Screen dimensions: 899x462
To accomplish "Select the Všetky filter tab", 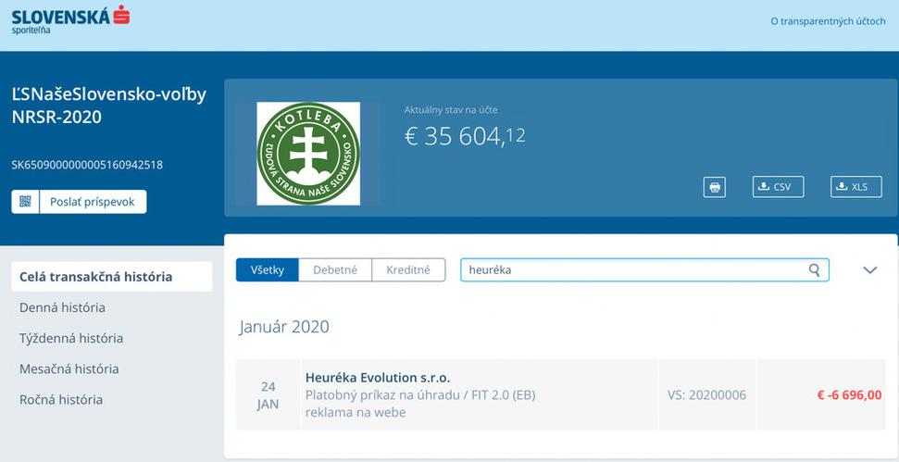I will [x=268, y=270].
